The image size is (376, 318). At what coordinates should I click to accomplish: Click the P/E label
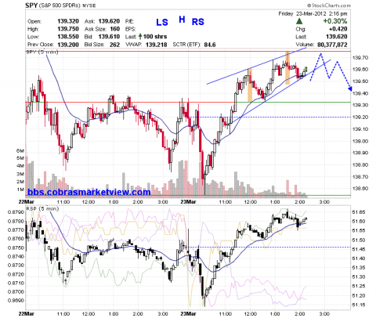[x=129, y=21]
